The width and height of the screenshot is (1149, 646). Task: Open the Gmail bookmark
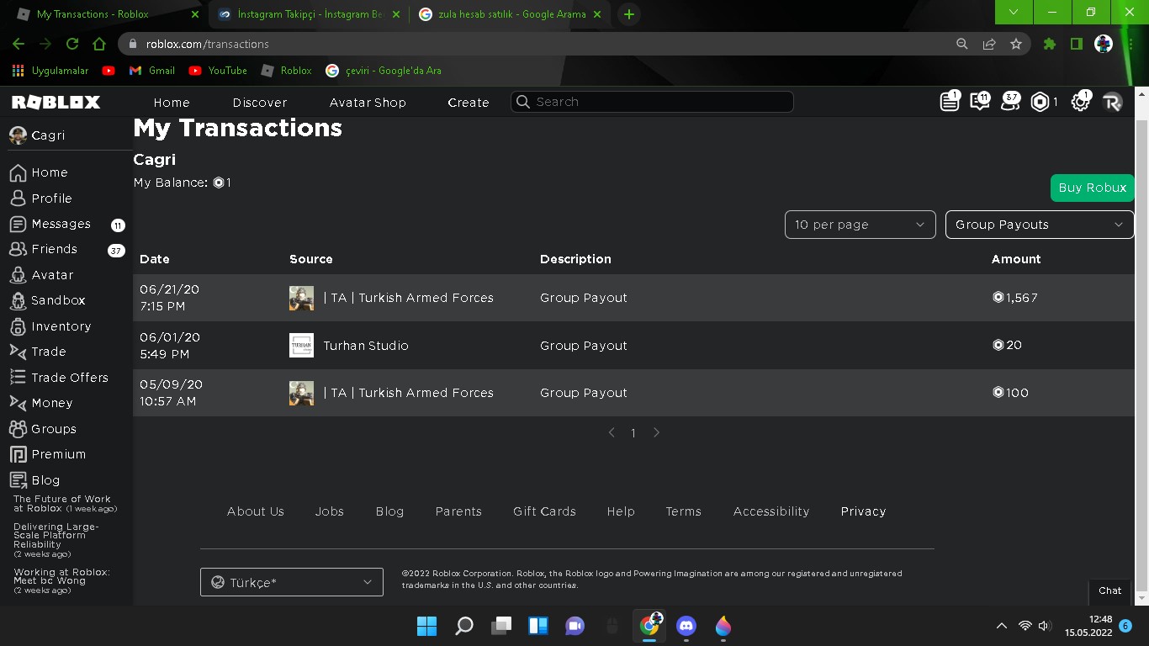[x=152, y=71]
